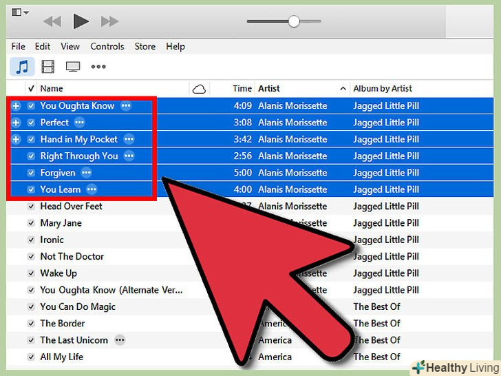The width and height of the screenshot is (501, 376).
Task: Open the sidebar view dropdown
Action: click(20, 12)
